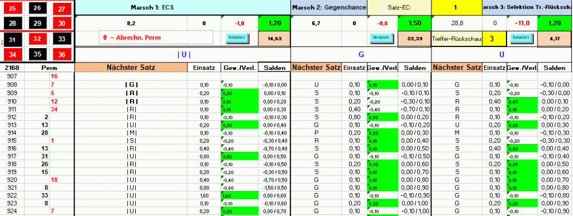Select black roulette number 31 in the grid
The width and height of the screenshot is (573, 216).
click(x=13, y=40)
